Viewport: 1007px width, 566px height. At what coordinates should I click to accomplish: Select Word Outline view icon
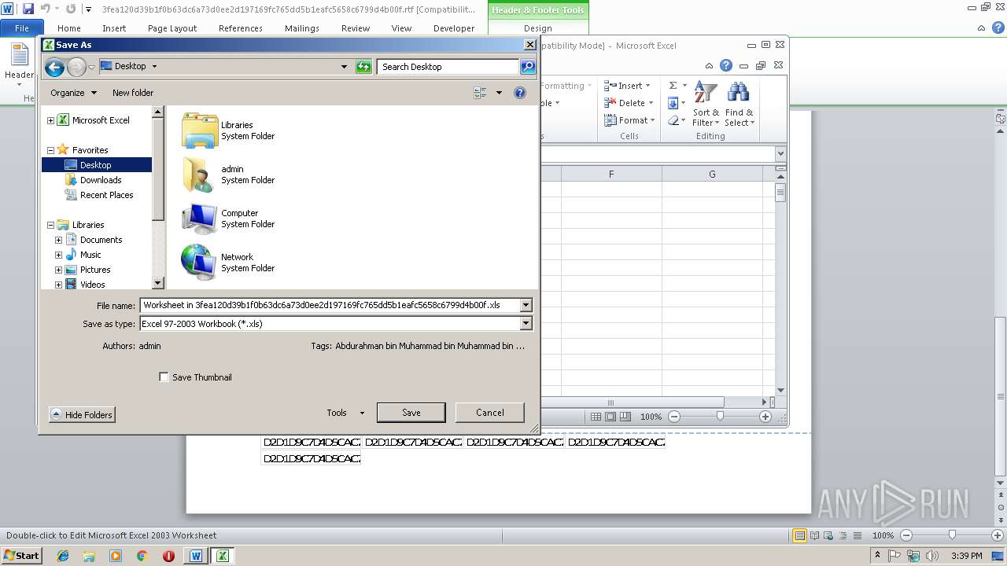click(x=843, y=535)
